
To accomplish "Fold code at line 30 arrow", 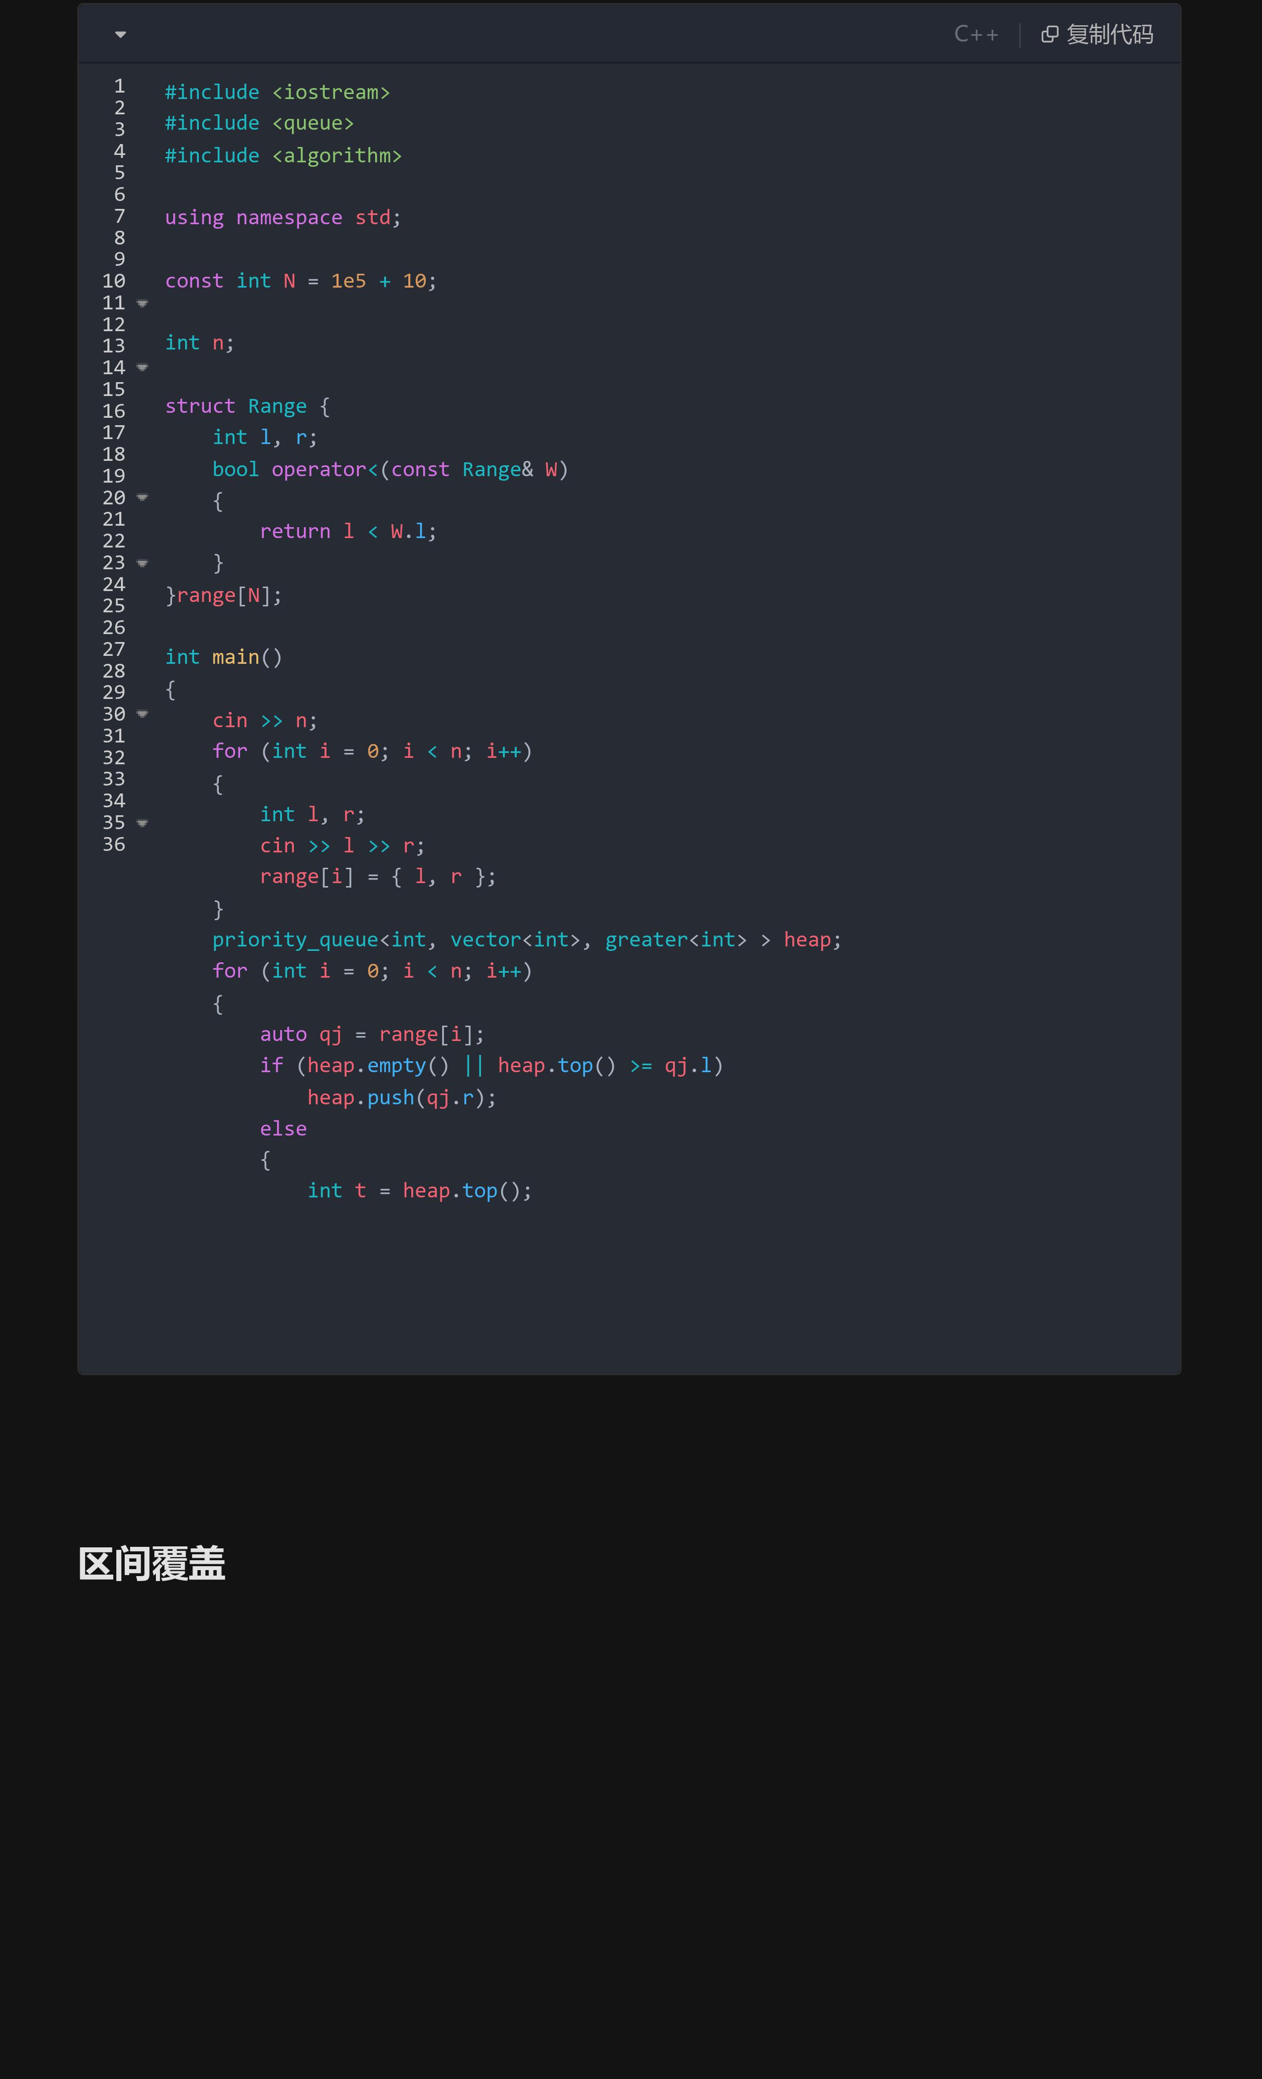I will 143,715.
